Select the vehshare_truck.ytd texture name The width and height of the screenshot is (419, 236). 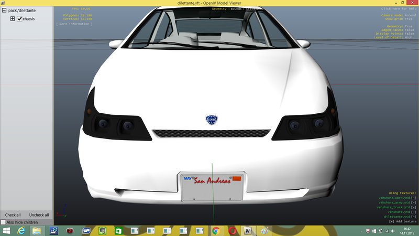(x=393, y=207)
